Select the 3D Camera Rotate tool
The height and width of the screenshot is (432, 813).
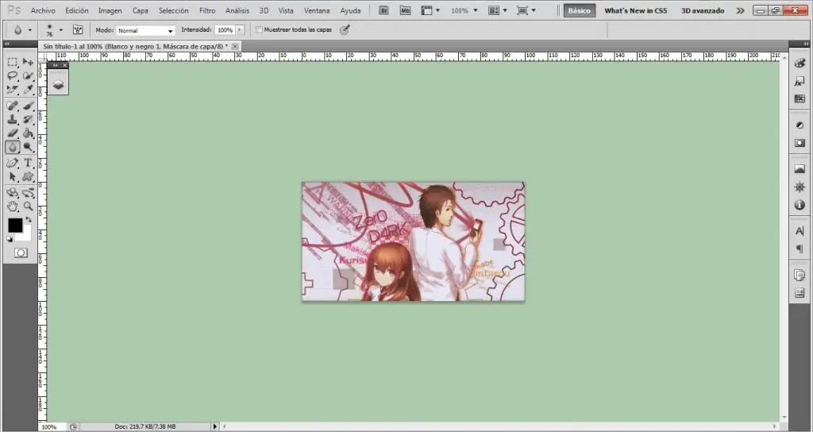[28, 193]
